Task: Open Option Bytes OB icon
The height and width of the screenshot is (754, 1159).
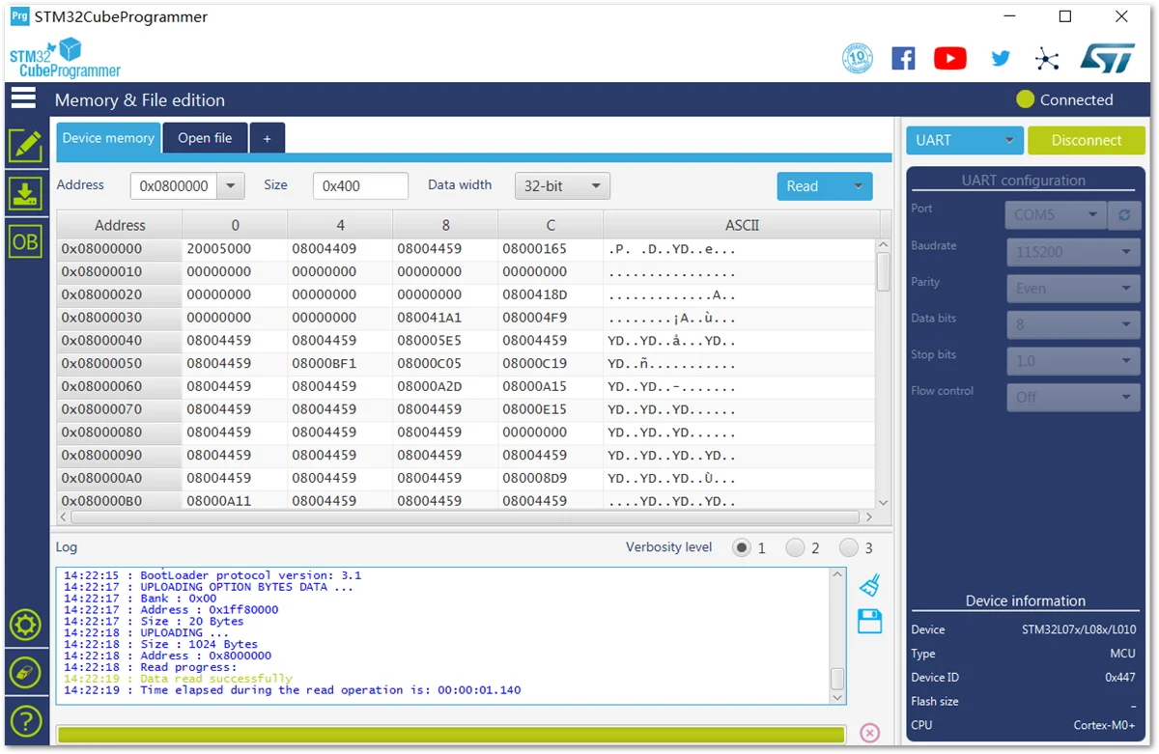Action: point(25,241)
